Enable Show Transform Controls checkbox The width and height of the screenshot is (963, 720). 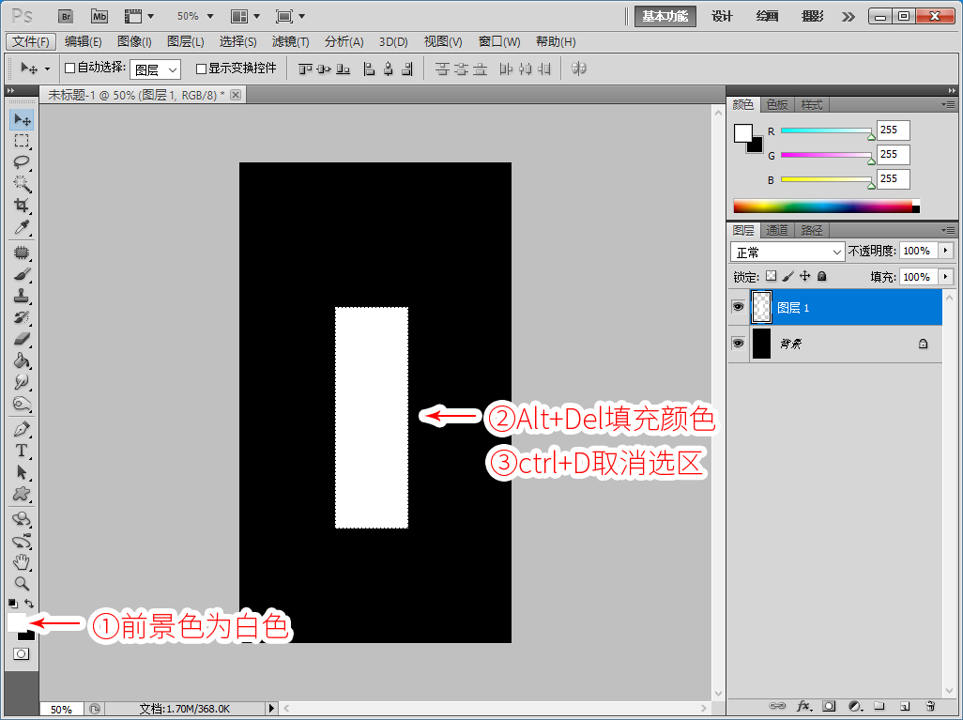click(201, 69)
